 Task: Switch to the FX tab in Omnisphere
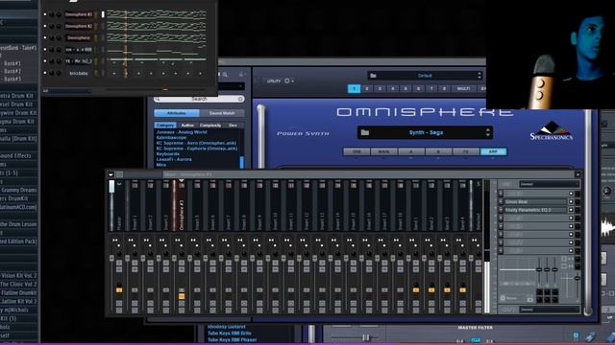point(465,151)
